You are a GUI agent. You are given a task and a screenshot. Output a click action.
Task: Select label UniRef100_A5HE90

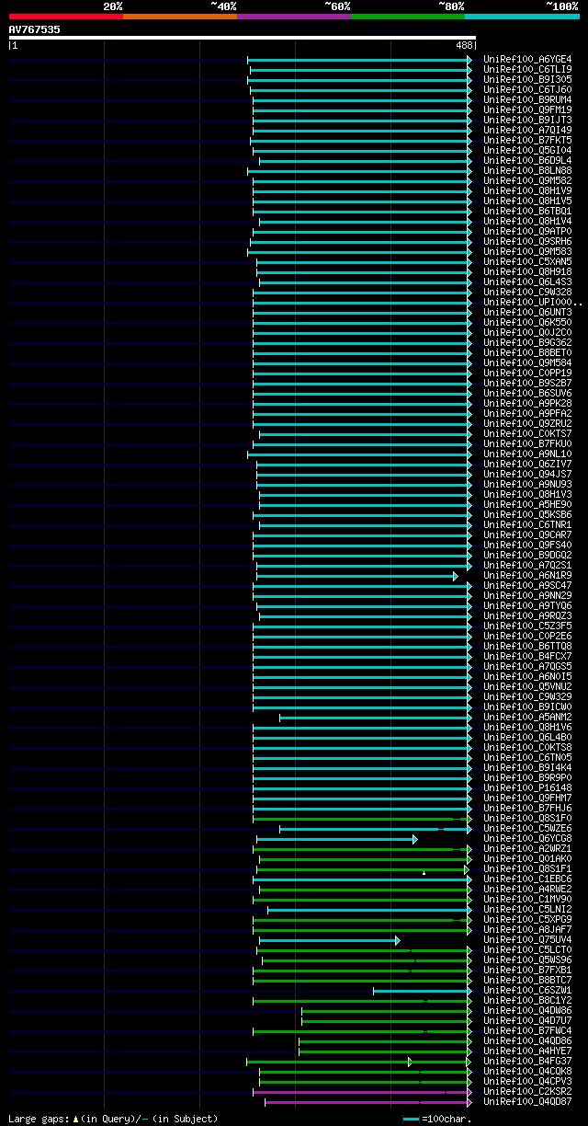pos(527,504)
